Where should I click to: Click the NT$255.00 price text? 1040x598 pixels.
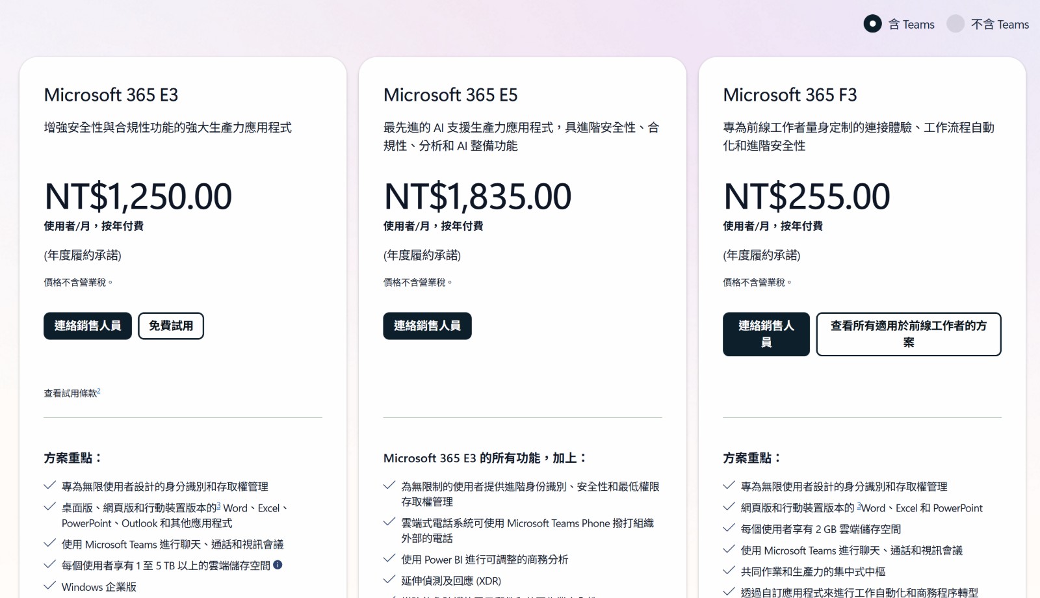(x=806, y=196)
